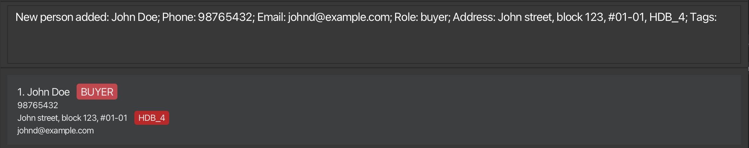749x148 pixels.
Task: Click the phone number under John Doe
Action: (38, 105)
